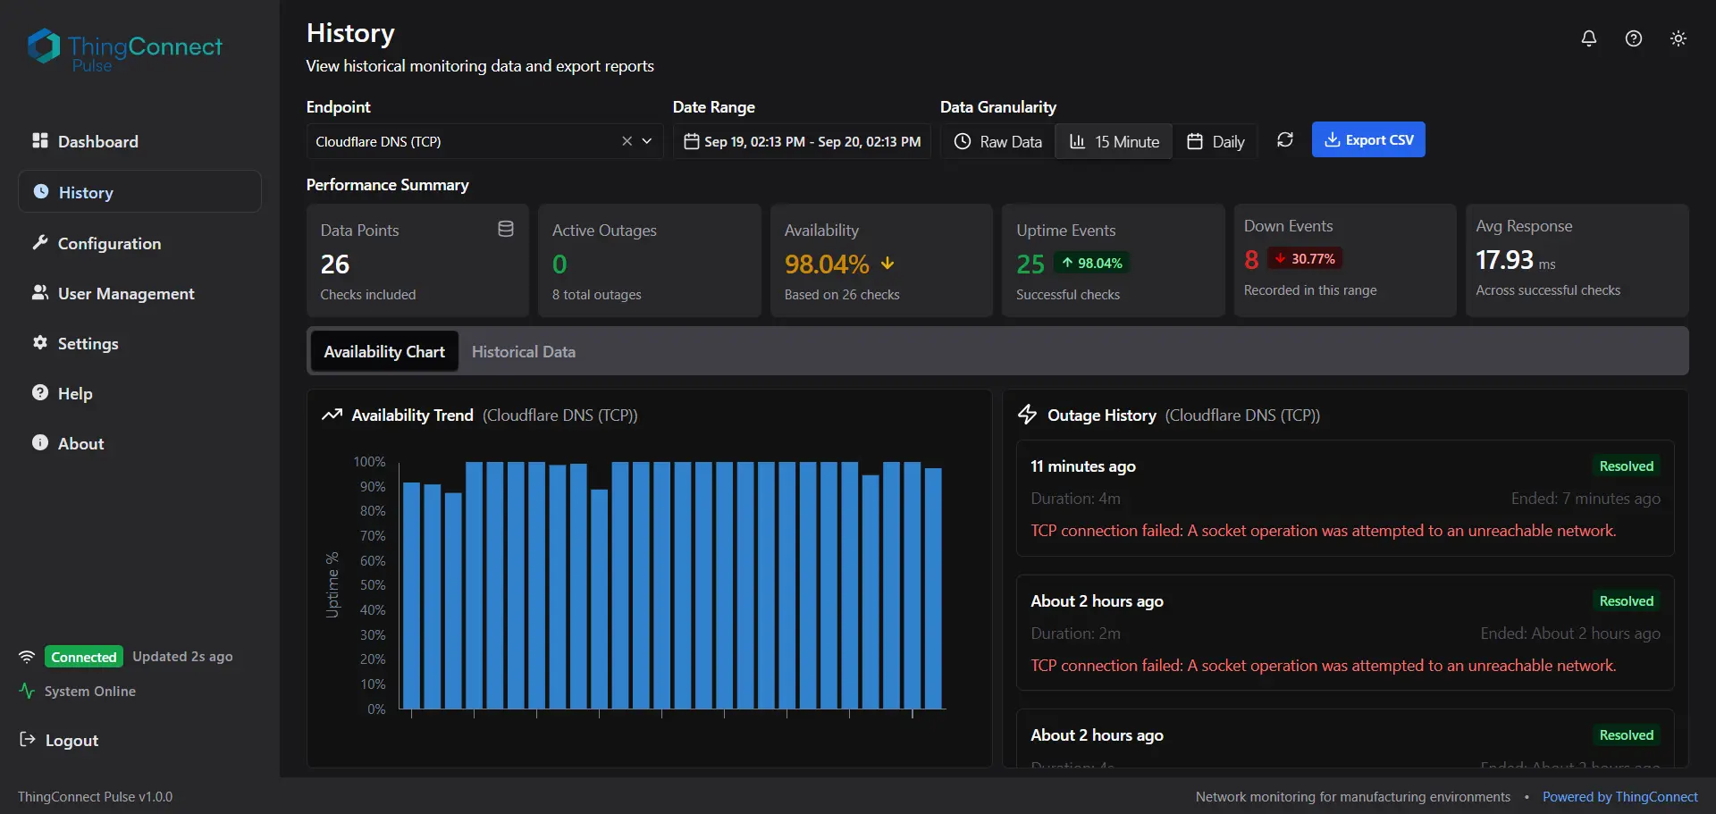1716x814 pixels.
Task: Export report with Export CSV button
Action: [x=1367, y=140]
